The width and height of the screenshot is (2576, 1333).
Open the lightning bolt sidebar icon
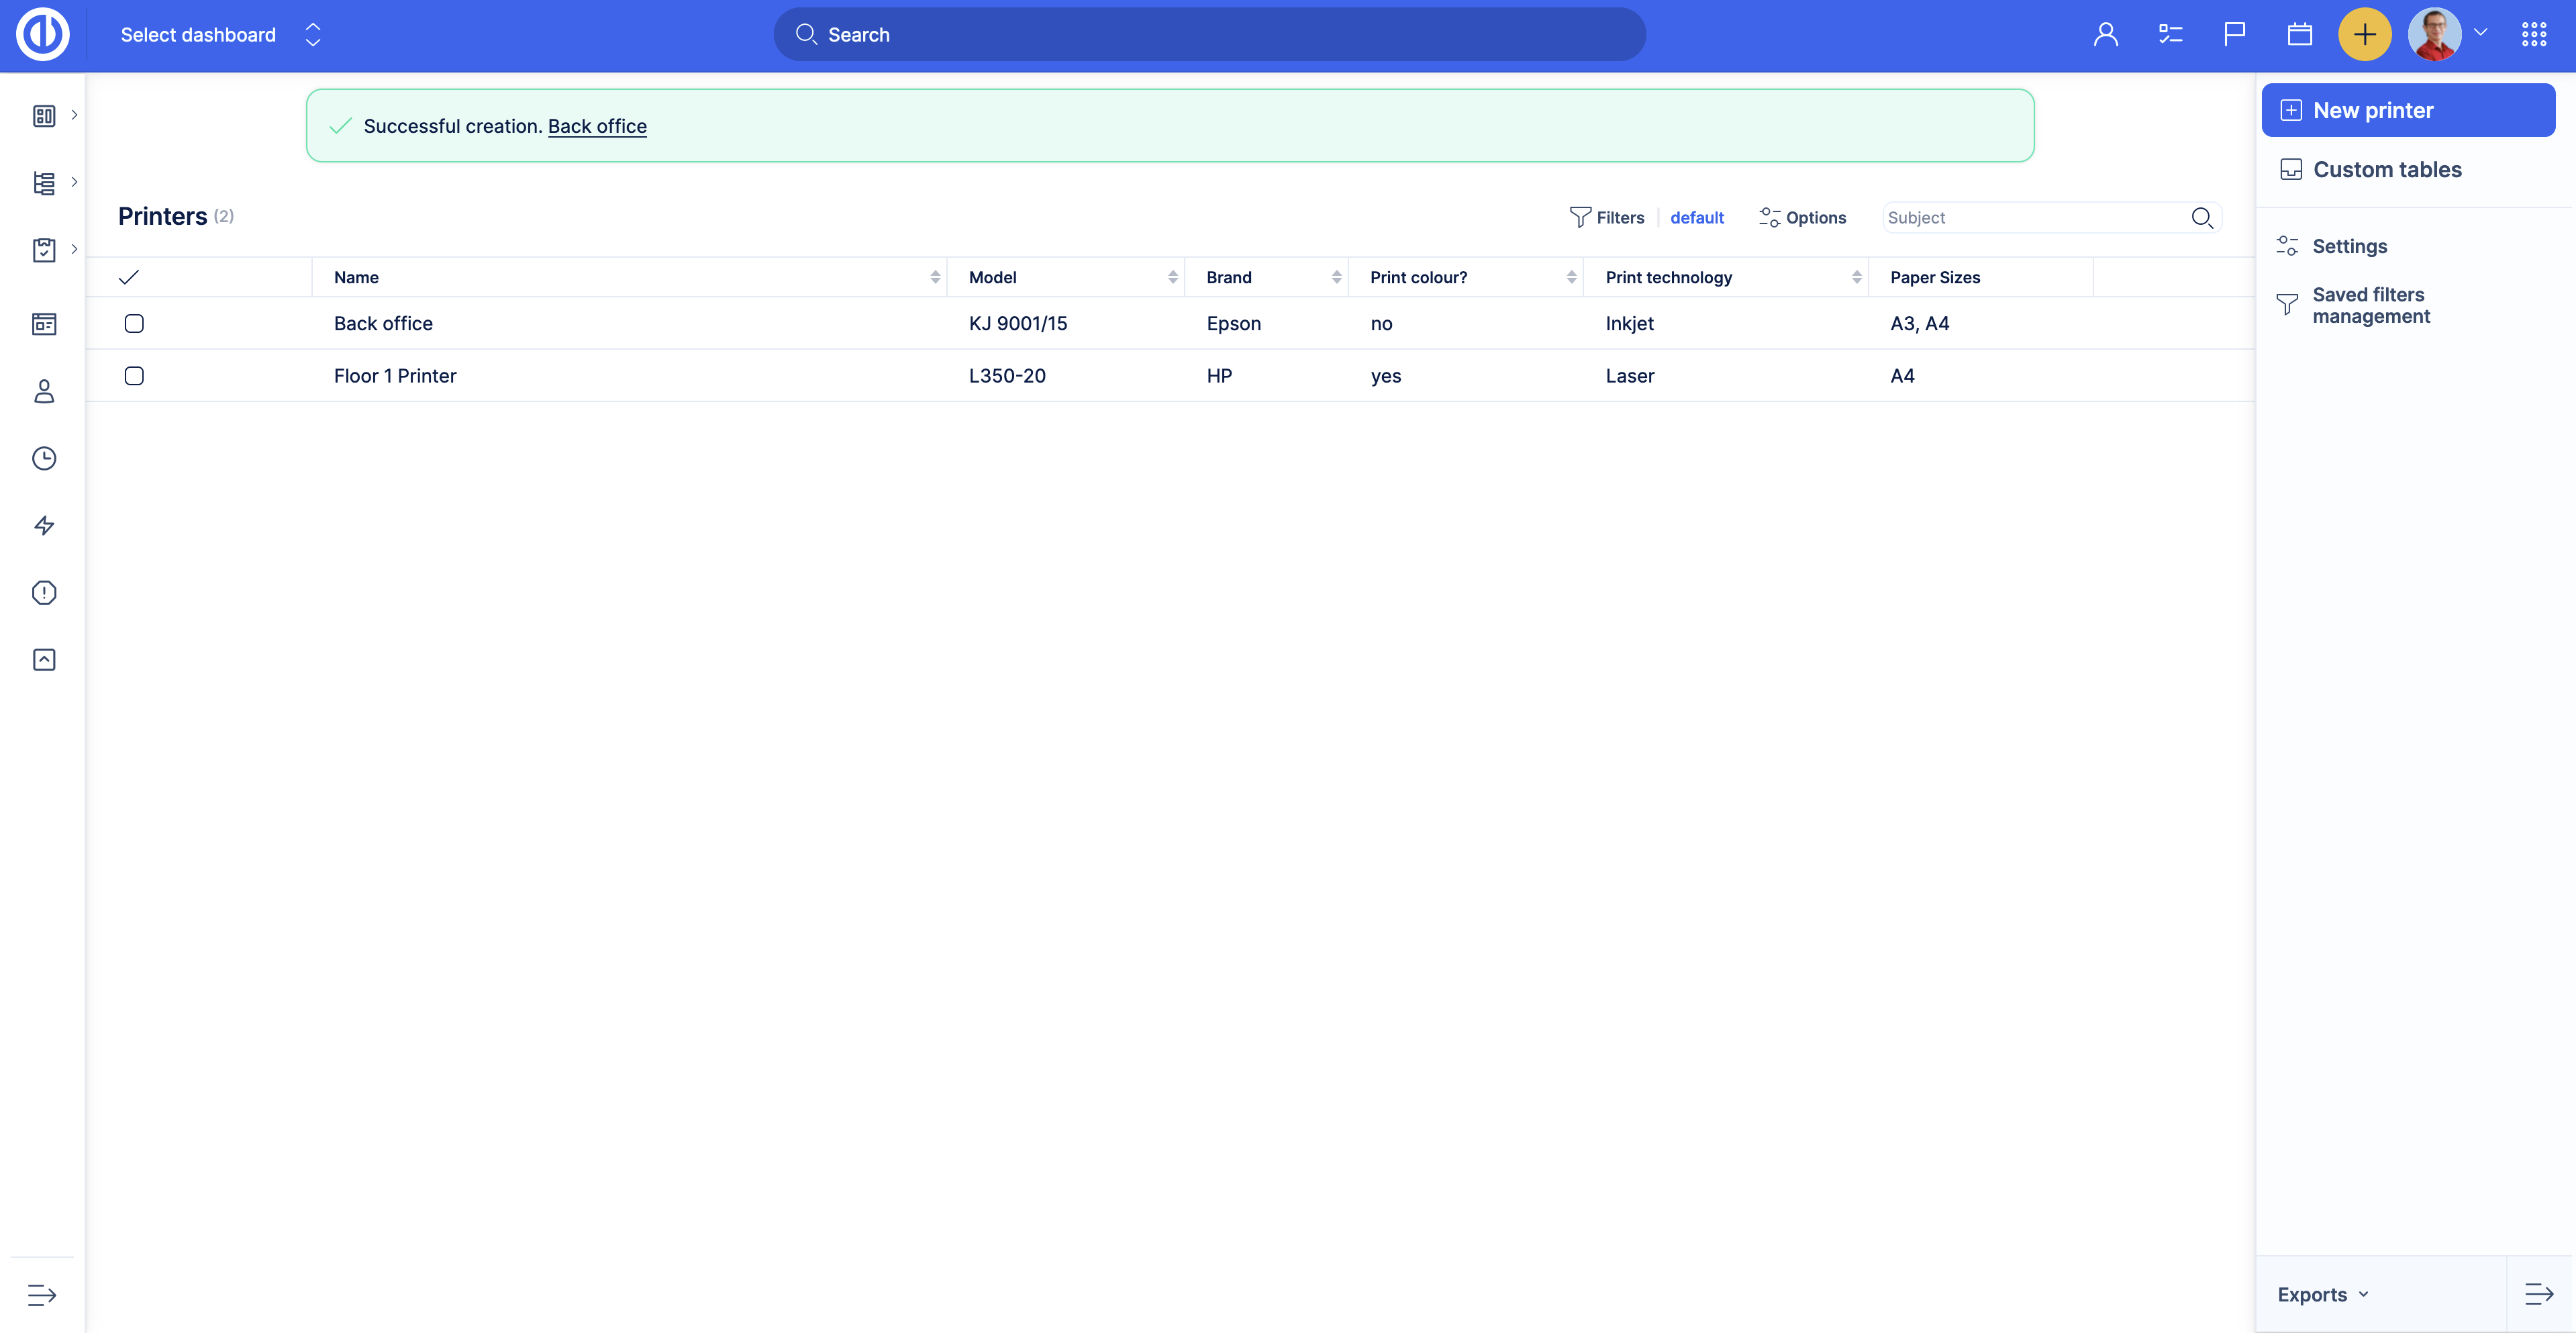click(44, 525)
